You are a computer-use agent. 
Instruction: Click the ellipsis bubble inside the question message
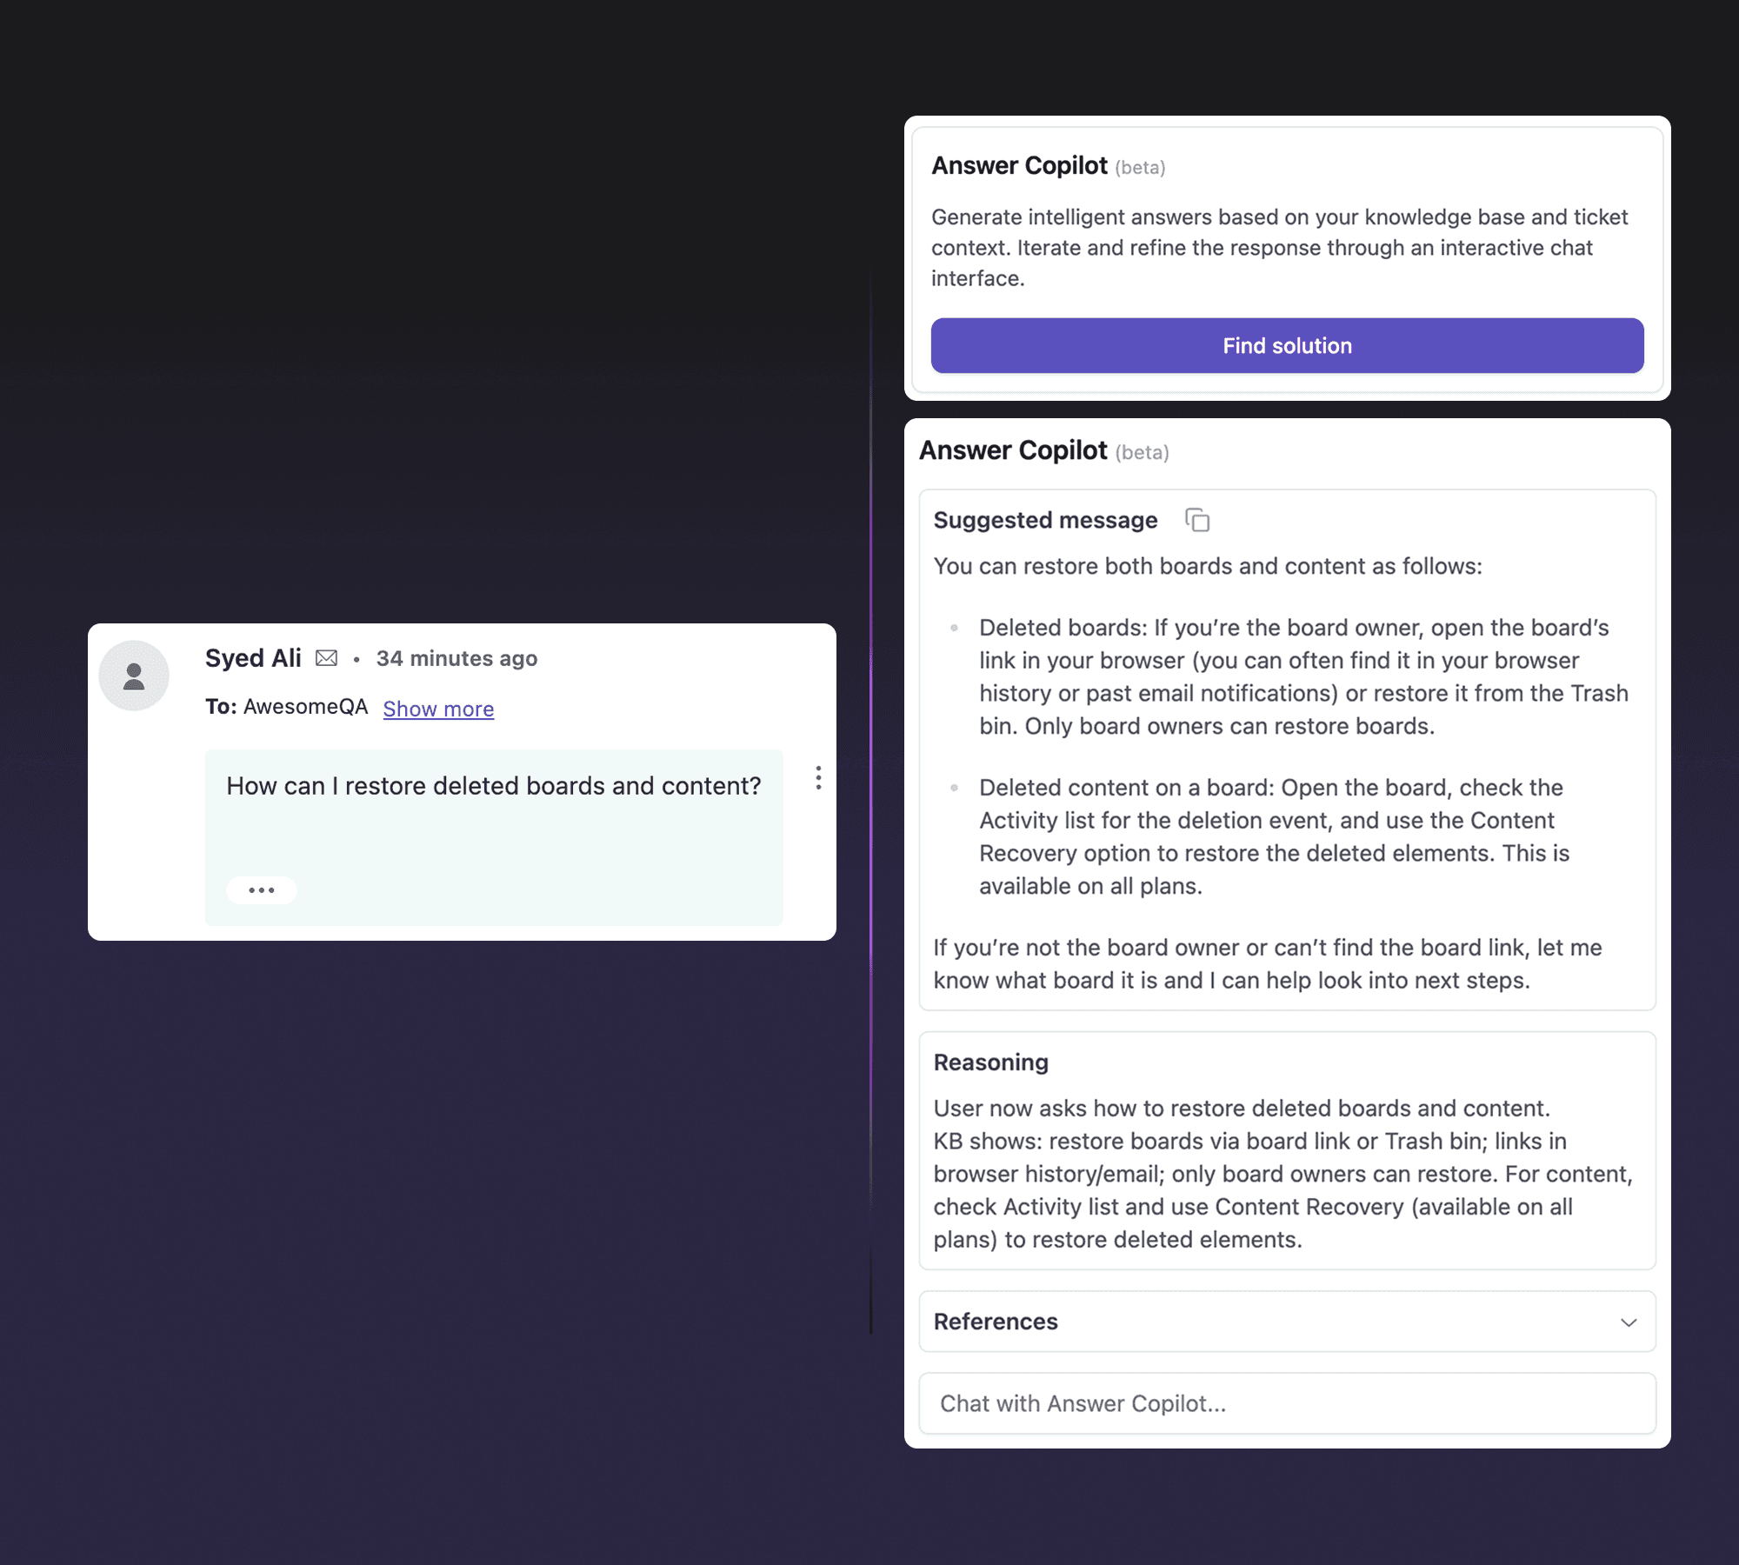[262, 889]
